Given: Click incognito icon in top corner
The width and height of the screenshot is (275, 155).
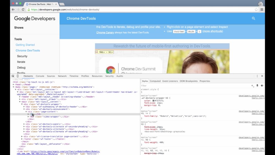Looking at the screenshot, I should pyautogui.click(x=261, y=4).
